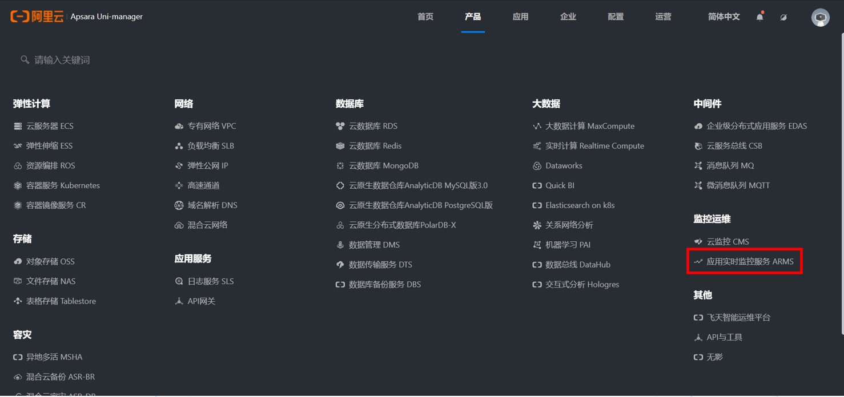844x397 pixels.
Task: Open 微消息队列 MQTT link
Action: pos(738,185)
